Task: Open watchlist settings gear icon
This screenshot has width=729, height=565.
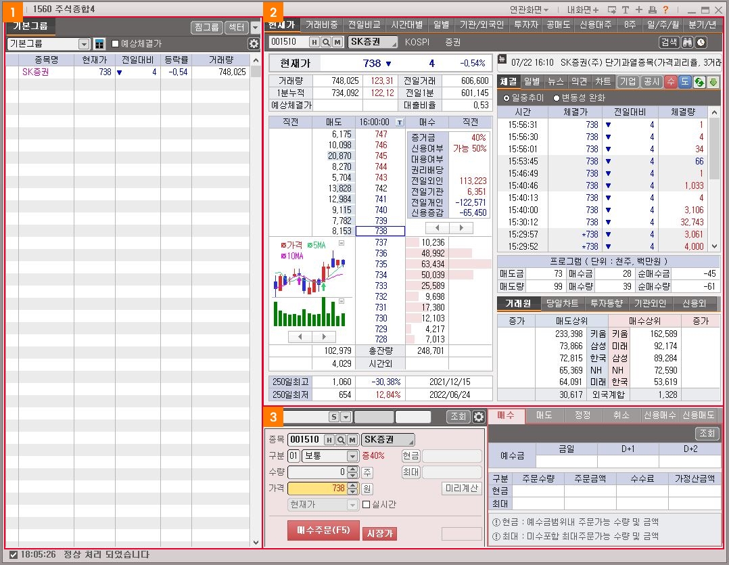Action: coord(254,44)
